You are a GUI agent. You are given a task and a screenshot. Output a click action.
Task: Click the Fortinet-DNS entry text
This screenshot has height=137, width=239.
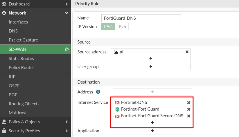coord(134,102)
